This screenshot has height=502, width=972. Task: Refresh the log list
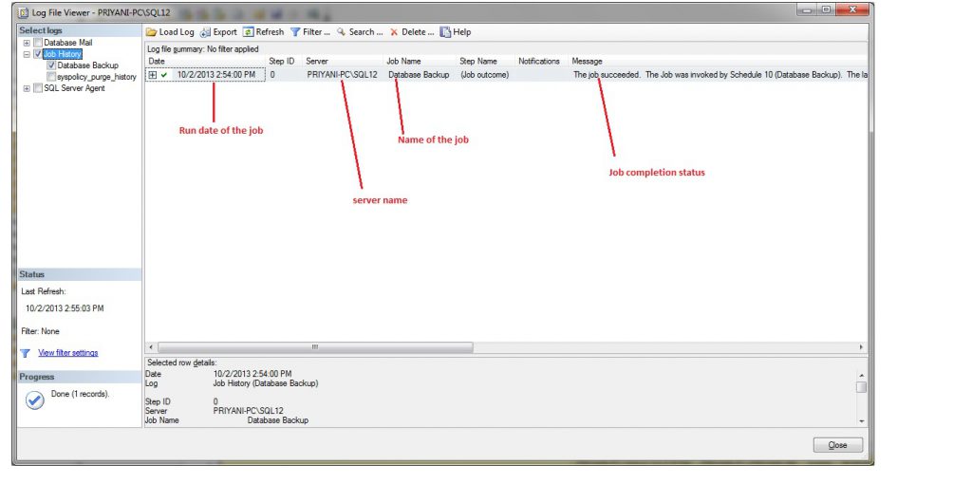tap(248, 32)
